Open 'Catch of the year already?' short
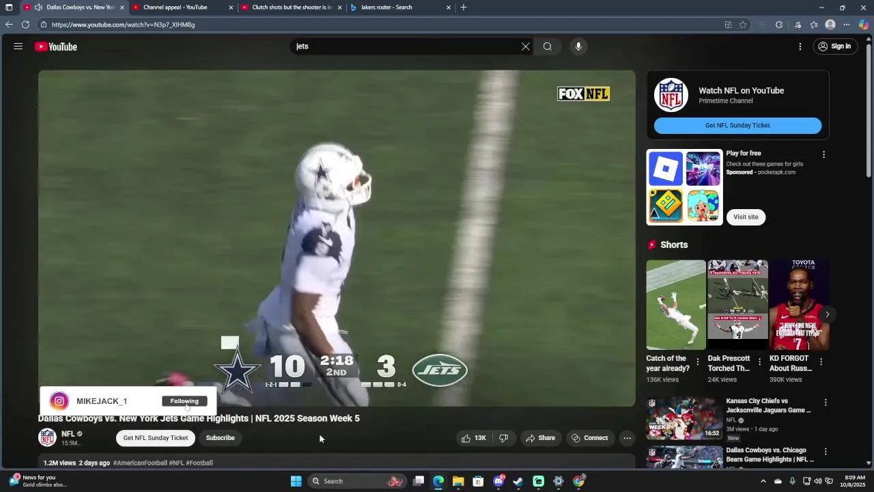874x492 pixels. click(676, 305)
